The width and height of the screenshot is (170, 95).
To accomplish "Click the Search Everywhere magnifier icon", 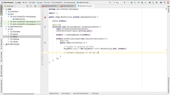I will point(164,2).
